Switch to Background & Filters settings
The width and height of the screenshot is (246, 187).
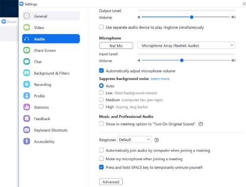click(x=51, y=73)
